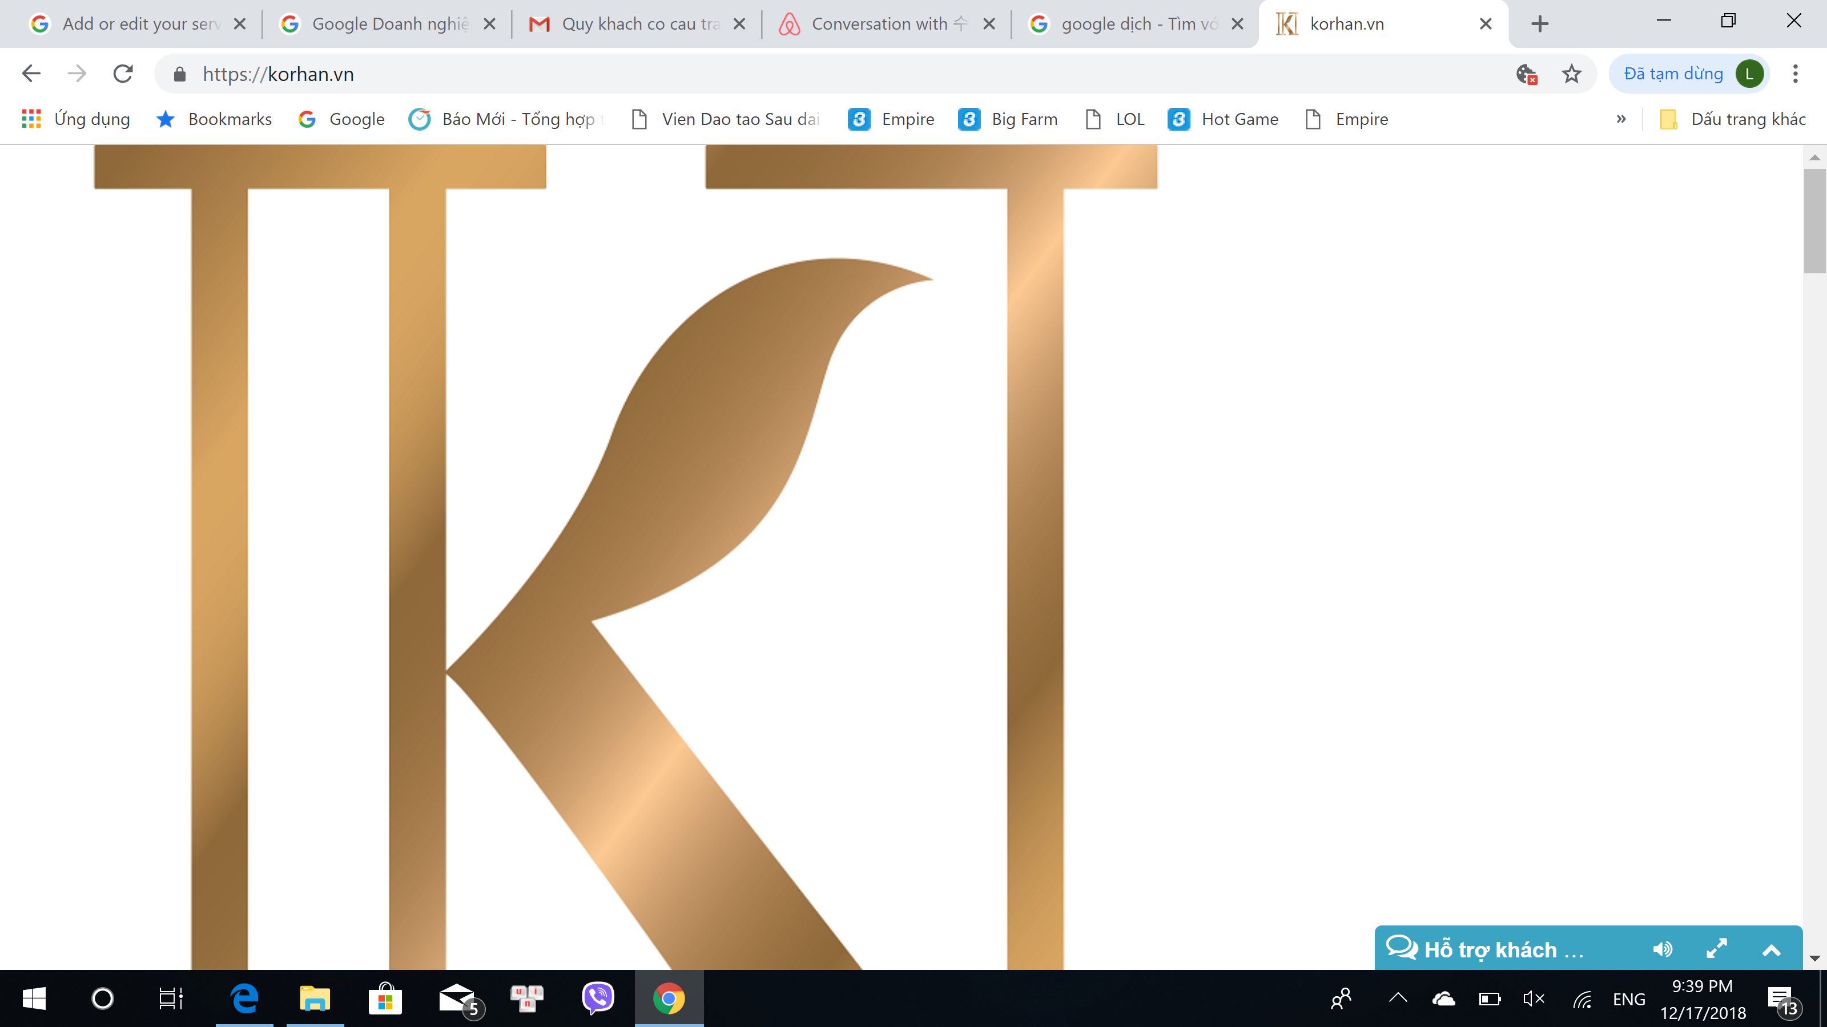Click the page scrollbar thumb
The width and height of the screenshot is (1827, 1027).
pos(1814,220)
